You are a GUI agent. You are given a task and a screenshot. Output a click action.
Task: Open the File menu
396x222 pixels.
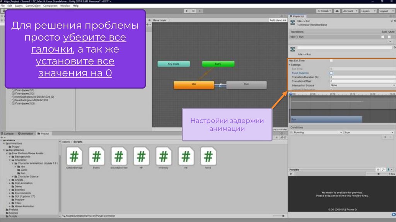pos(3,5)
